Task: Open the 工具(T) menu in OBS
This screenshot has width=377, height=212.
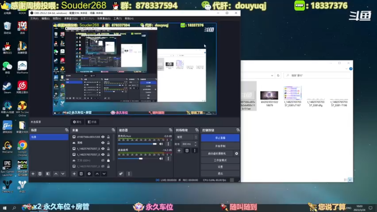Action: (117, 18)
